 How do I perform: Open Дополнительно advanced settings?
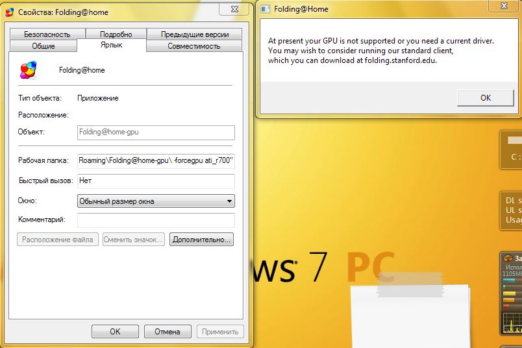click(x=201, y=240)
